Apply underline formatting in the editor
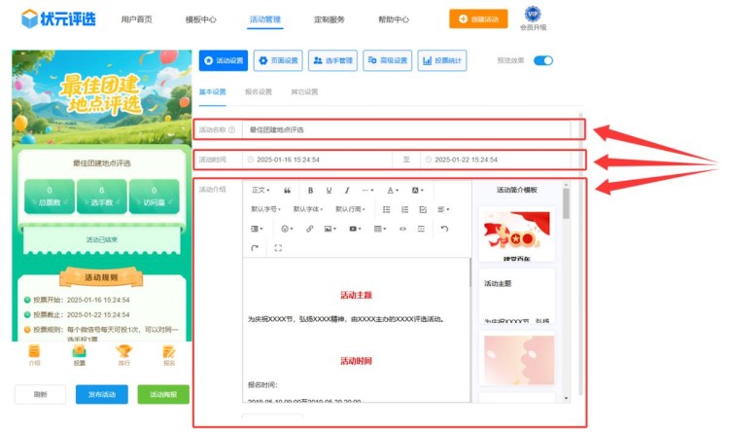This screenshot has width=729, height=432. pos(329,190)
